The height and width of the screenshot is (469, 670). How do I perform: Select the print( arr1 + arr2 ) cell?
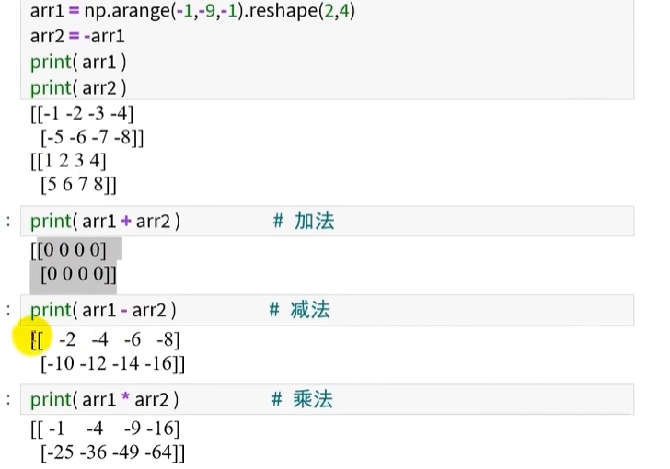[105, 221]
